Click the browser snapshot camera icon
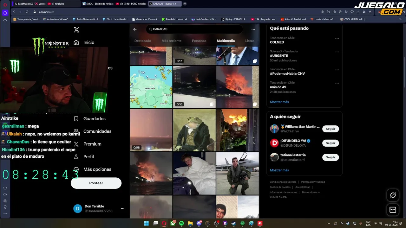Screen dimensions: 406x228 click(334, 12)
